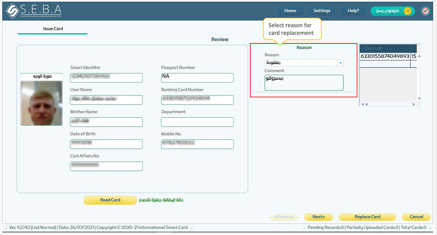Click the Reason combo box field
Image resolution: width=437 pixels, height=235 pixels.
point(301,63)
